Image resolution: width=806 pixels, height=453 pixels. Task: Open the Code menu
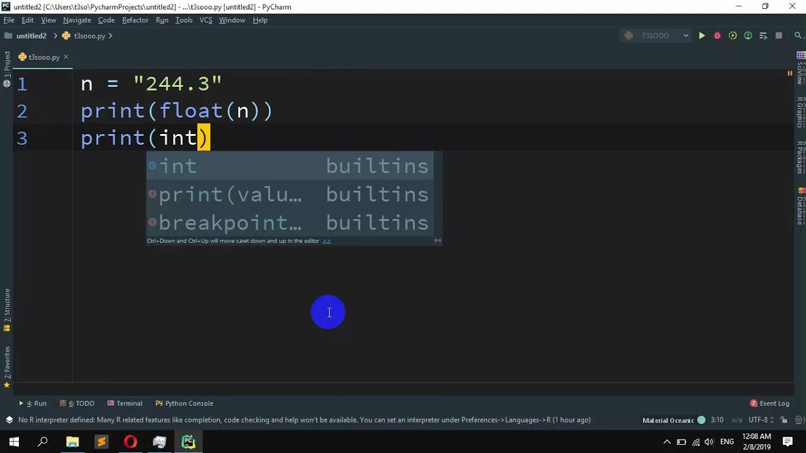(106, 20)
